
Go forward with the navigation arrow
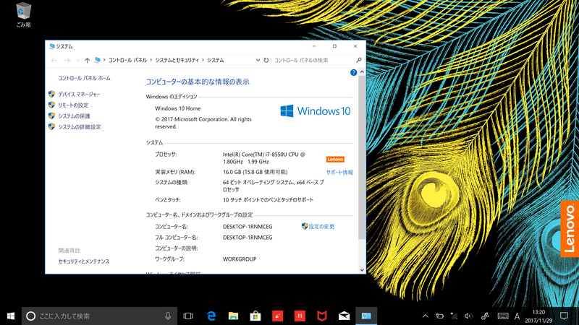[67, 60]
